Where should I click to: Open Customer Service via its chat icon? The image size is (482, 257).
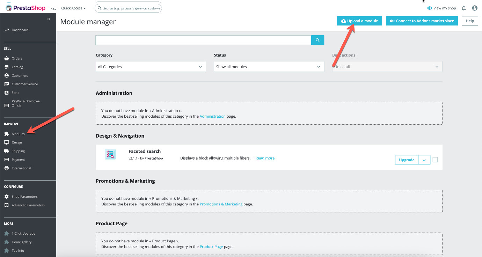(6, 84)
